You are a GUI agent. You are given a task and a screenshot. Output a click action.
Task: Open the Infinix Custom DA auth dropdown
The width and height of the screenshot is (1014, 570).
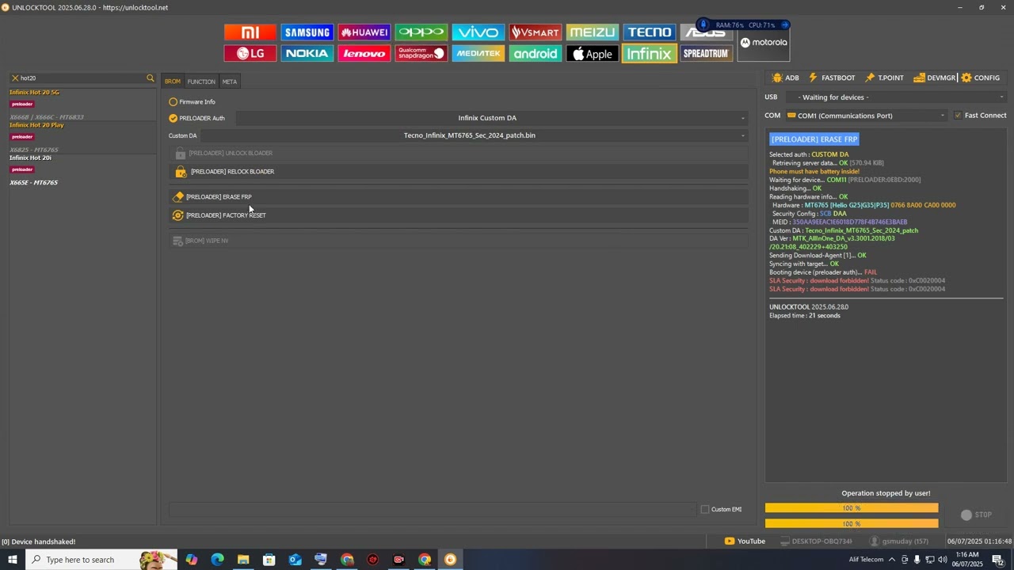pos(492,118)
